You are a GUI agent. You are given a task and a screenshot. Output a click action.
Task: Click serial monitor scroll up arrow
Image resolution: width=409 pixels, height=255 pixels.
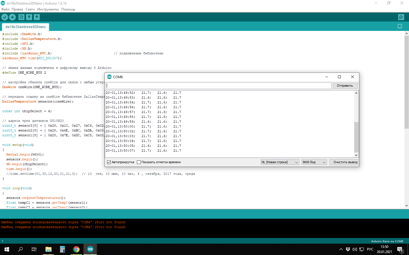pos(356,93)
